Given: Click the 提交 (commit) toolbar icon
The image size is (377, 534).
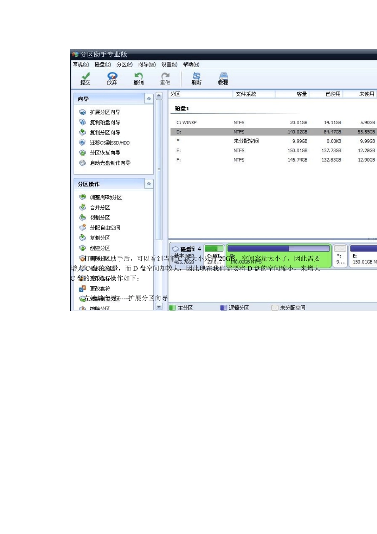Looking at the screenshot, I should 85,79.
